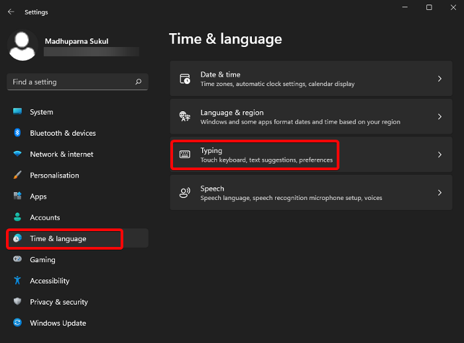Expand Date & time chevron arrow
This screenshot has height=343, width=464.
click(439, 79)
